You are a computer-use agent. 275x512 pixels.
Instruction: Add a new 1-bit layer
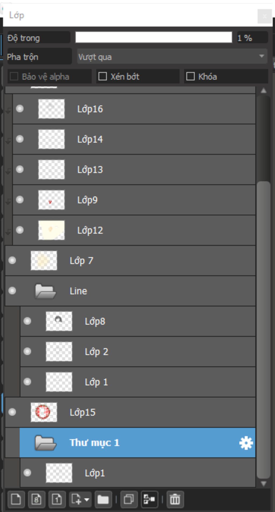click(x=57, y=500)
